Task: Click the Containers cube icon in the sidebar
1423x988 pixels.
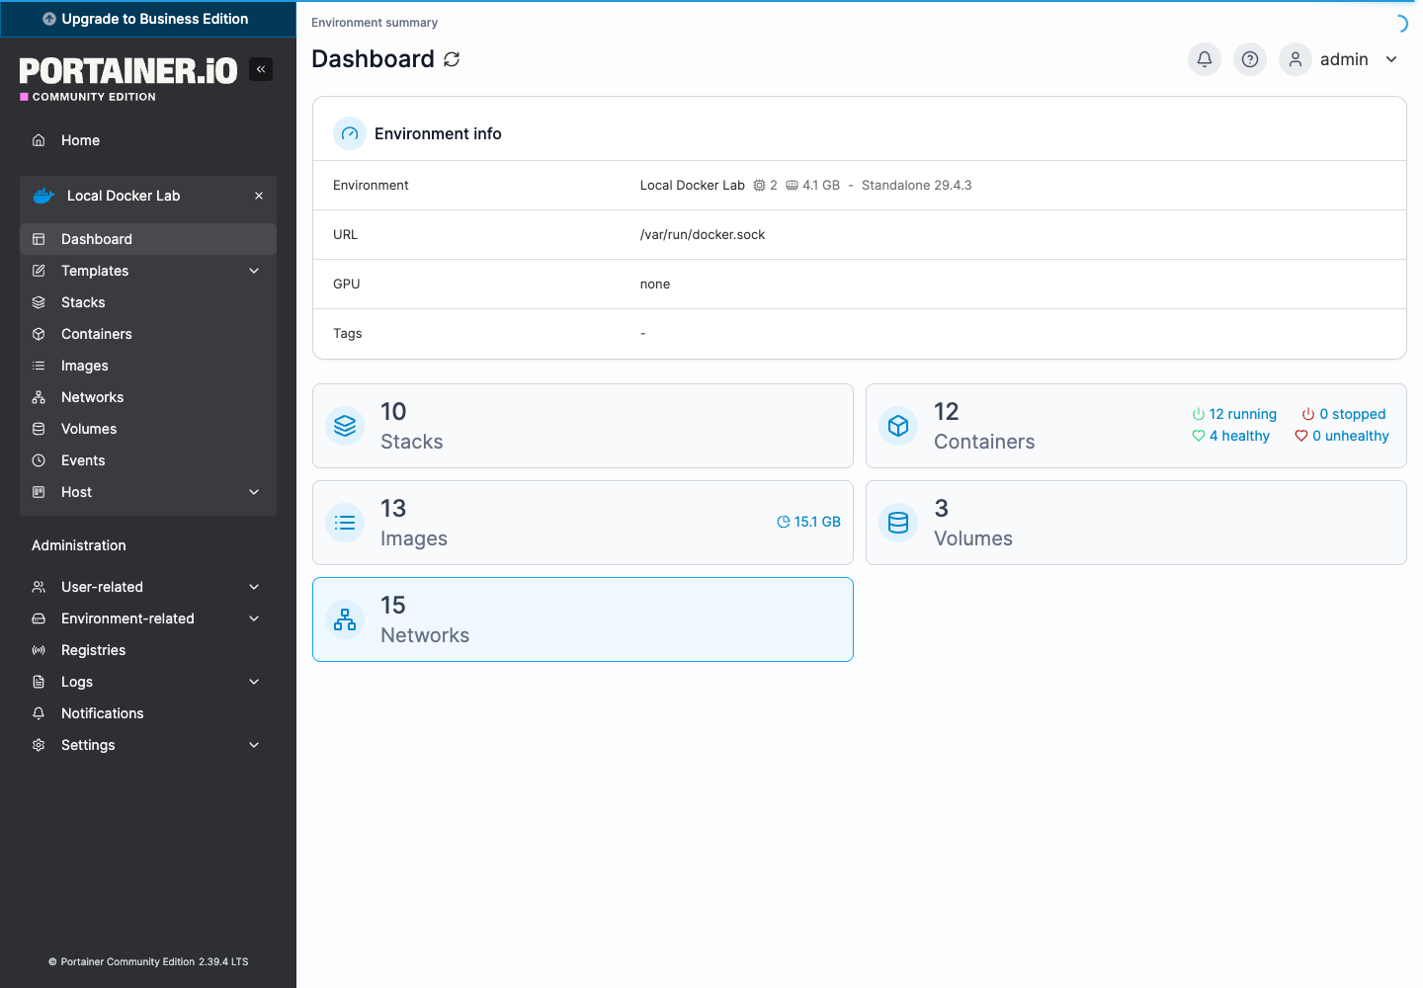Action: tap(39, 334)
